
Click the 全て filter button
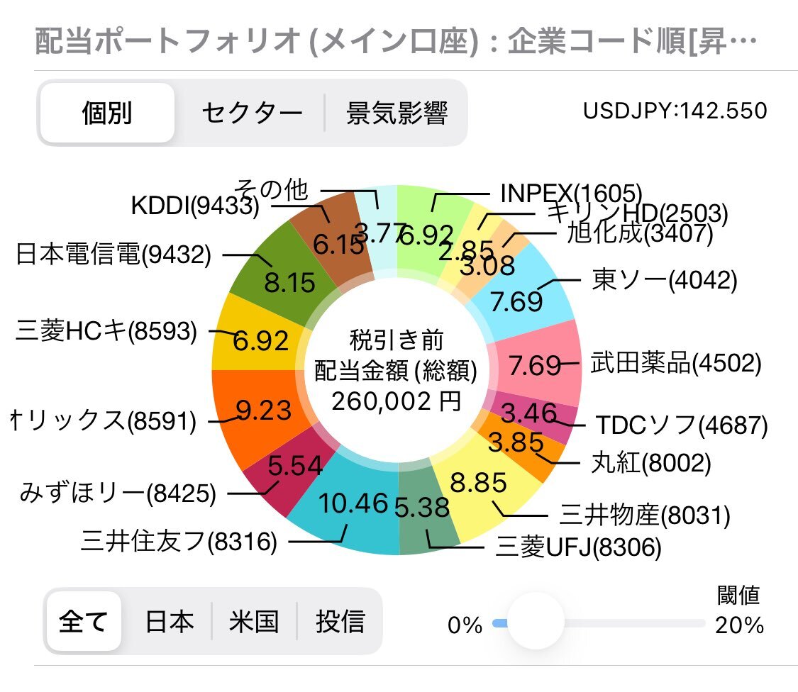pyautogui.click(x=83, y=621)
